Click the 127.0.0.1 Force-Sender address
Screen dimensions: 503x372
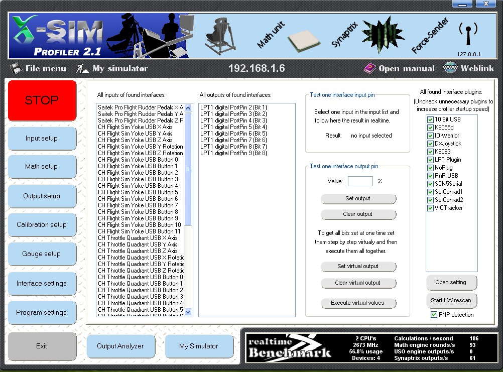click(x=469, y=54)
